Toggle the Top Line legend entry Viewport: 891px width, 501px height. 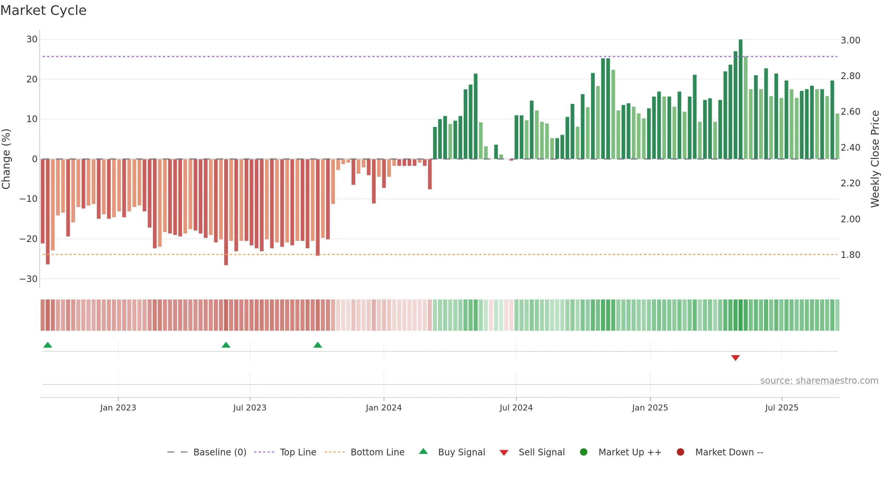[285, 452]
